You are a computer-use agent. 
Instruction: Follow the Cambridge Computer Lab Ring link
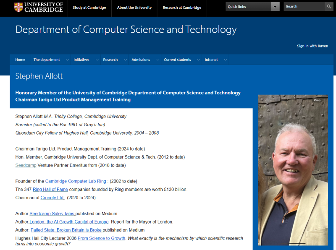pyautogui.click(x=75, y=181)
